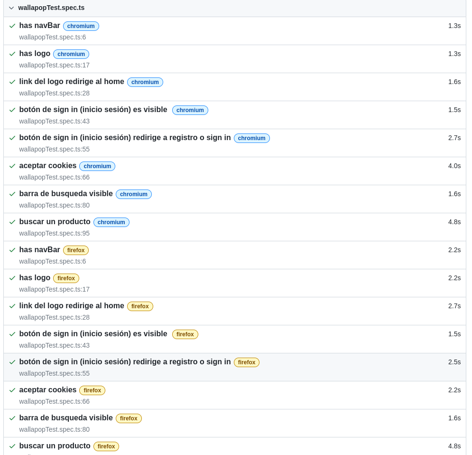Open 'buscar un producto' firefox test

click(x=55, y=446)
